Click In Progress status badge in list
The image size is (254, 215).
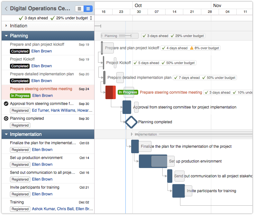coord(20,96)
